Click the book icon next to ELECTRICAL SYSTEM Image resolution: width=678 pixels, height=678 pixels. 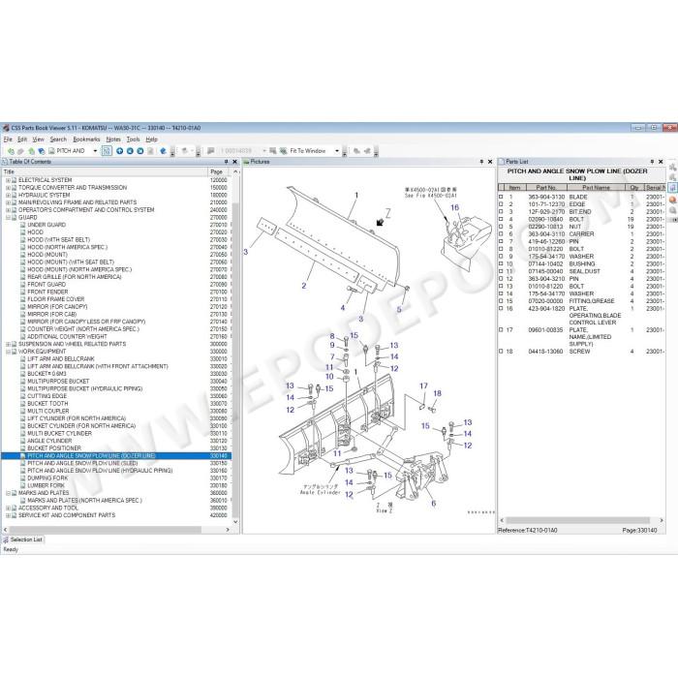click(x=15, y=180)
